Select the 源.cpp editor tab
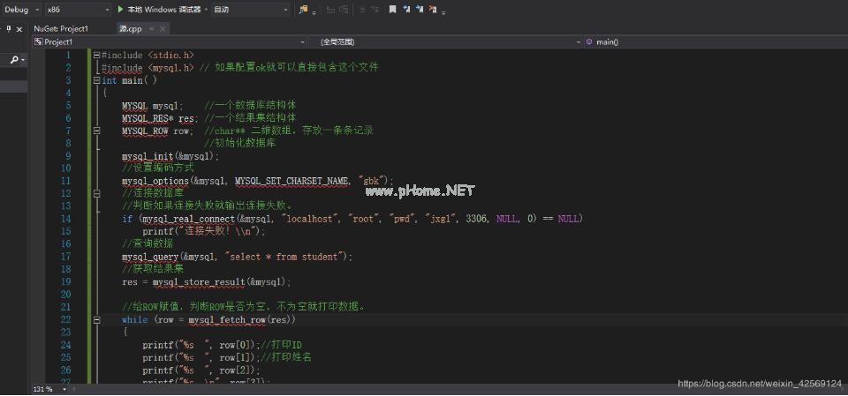This screenshot has height=396, width=848. pos(130,28)
